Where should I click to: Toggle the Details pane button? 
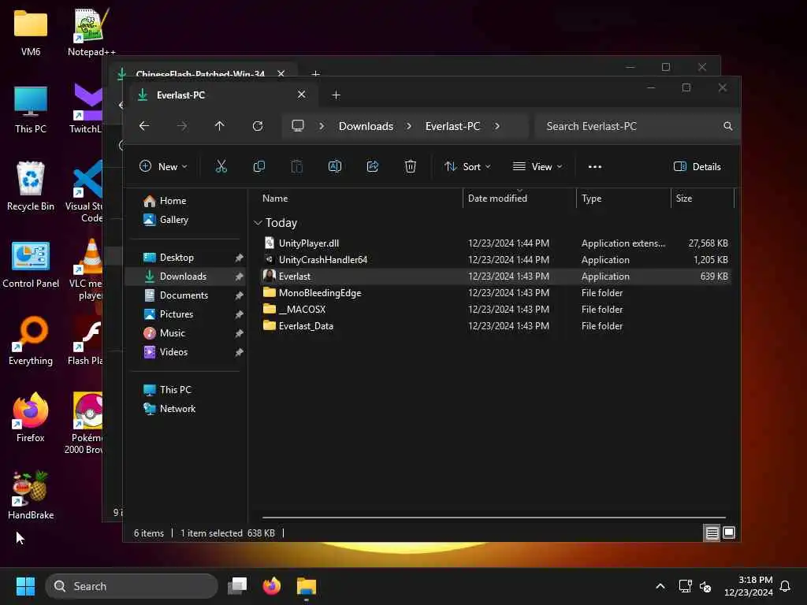point(697,167)
